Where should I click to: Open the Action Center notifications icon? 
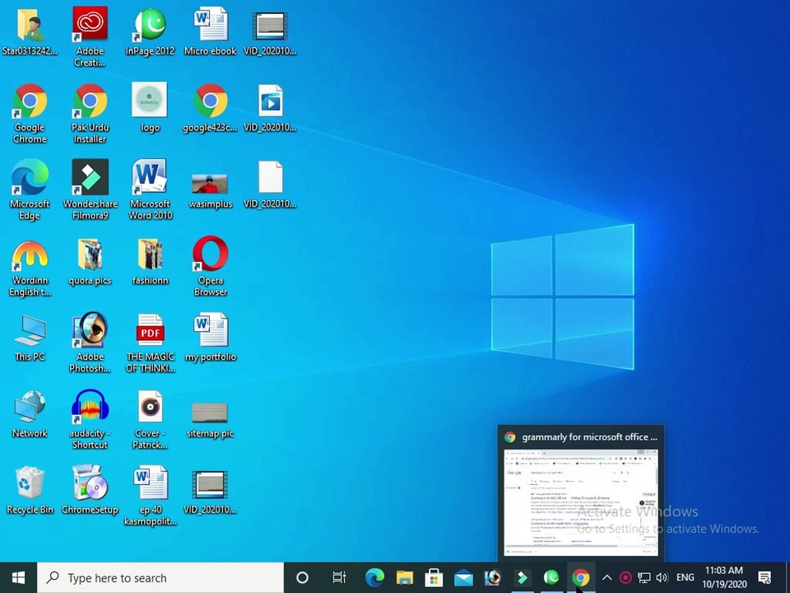pos(764,578)
